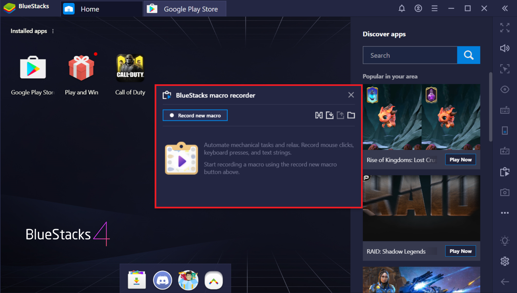Screen dimensions: 517x293
Task: Toggle fullscreen from the sidebar
Action: coord(505,28)
